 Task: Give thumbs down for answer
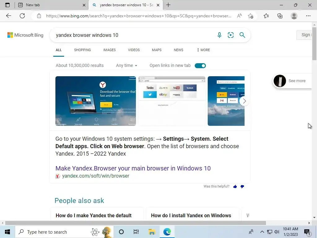(x=242, y=187)
